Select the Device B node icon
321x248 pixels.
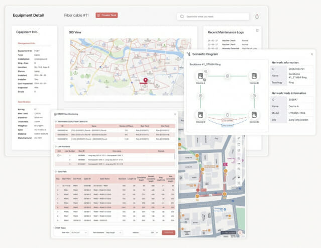(x=254, y=76)
